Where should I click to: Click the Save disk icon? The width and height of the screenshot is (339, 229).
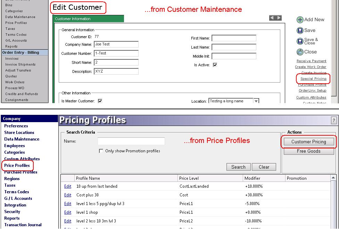pos(300,31)
